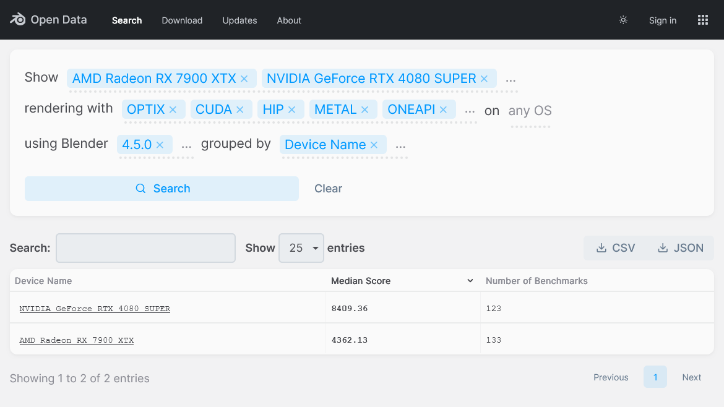Image resolution: width=724 pixels, height=407 pixels.
Task: Toggle the light/dark theme sun icon
Action: tap(623, 20)
